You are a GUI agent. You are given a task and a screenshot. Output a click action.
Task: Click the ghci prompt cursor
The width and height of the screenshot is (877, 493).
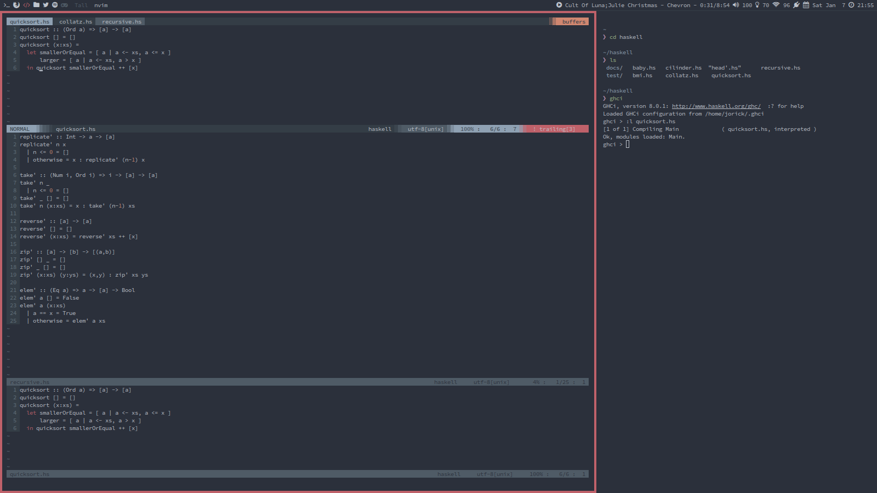628,145
